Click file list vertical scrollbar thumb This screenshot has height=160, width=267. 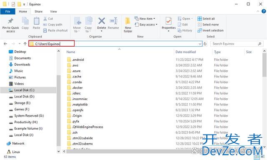tap(264, 65)
